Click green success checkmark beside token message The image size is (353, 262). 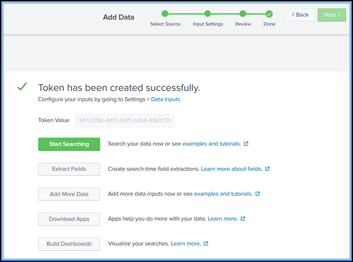tap(22, 87)
